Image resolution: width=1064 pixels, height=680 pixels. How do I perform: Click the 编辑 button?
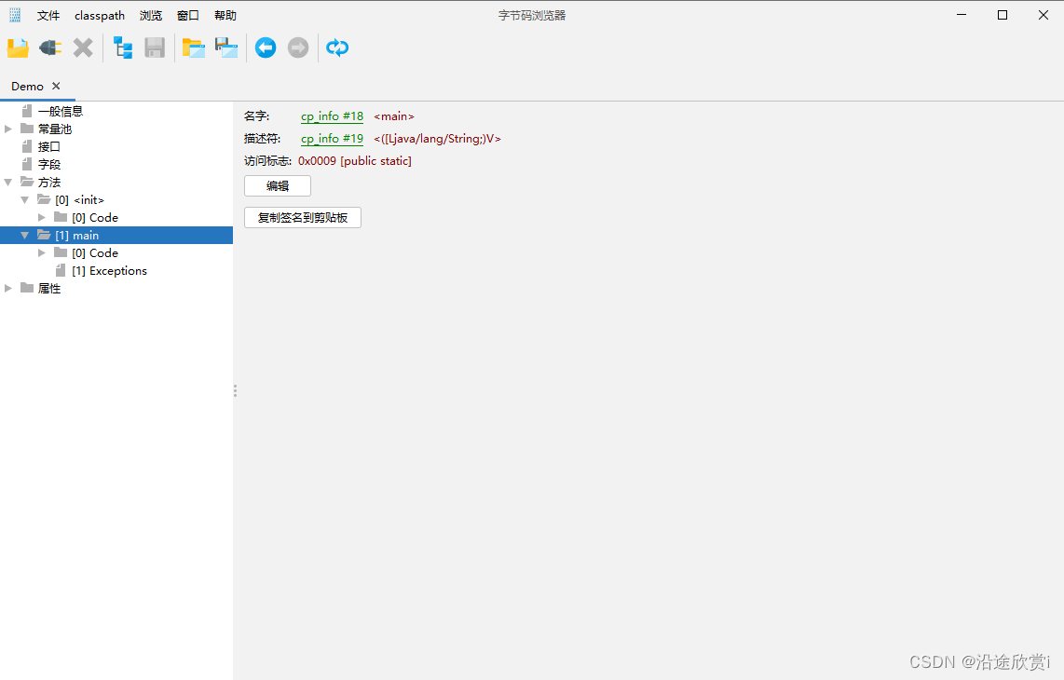277,185
